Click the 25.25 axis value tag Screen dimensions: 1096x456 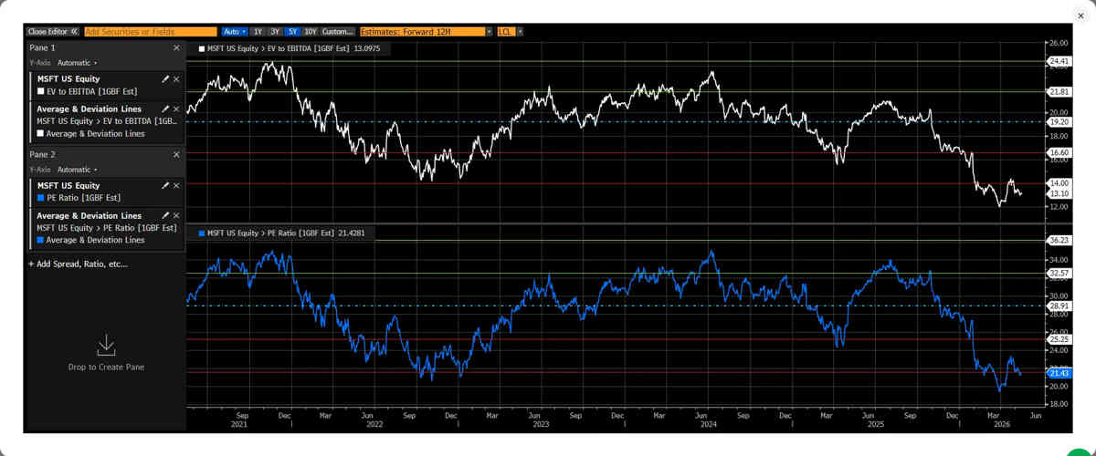pyautogui.click(x=1059, y=339)
